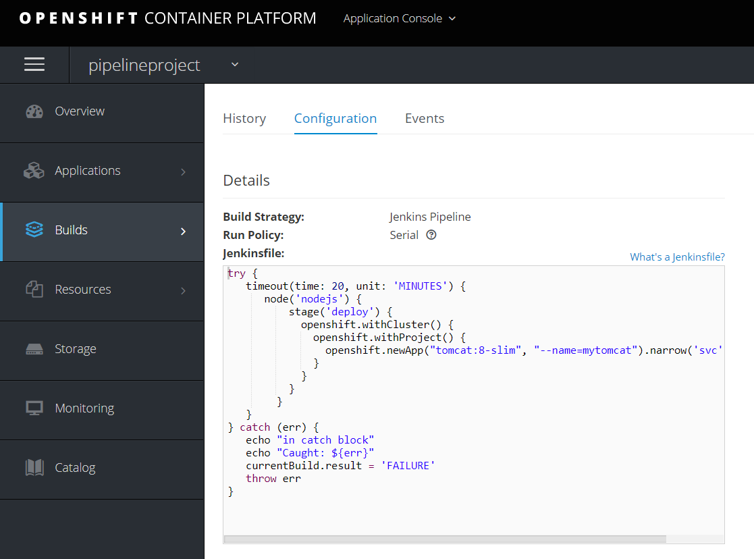
Task: Click the Run Policy help question icon
Action: 431,236
